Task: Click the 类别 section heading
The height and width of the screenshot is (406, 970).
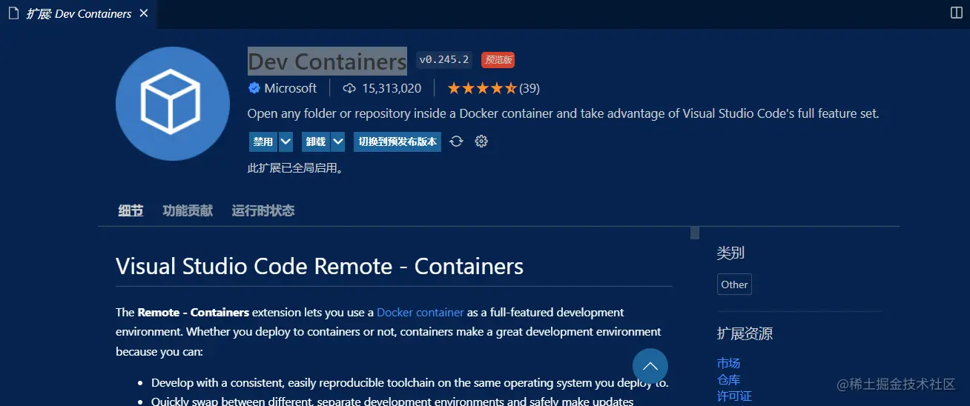Action: (730, 253)
